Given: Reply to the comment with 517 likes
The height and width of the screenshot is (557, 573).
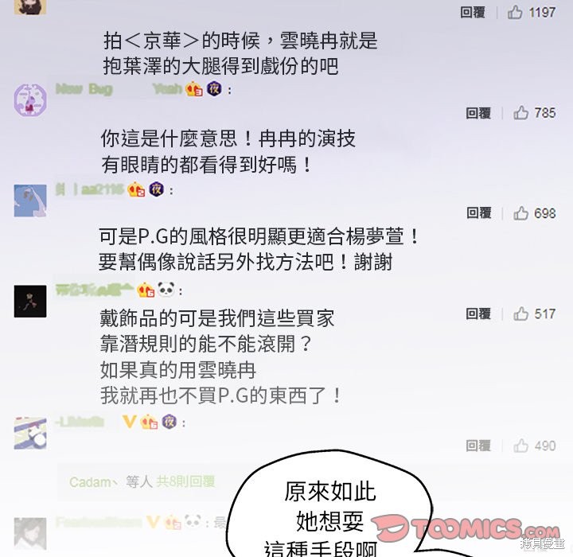Looking at the screenshot, I should [x=478, y=314].
